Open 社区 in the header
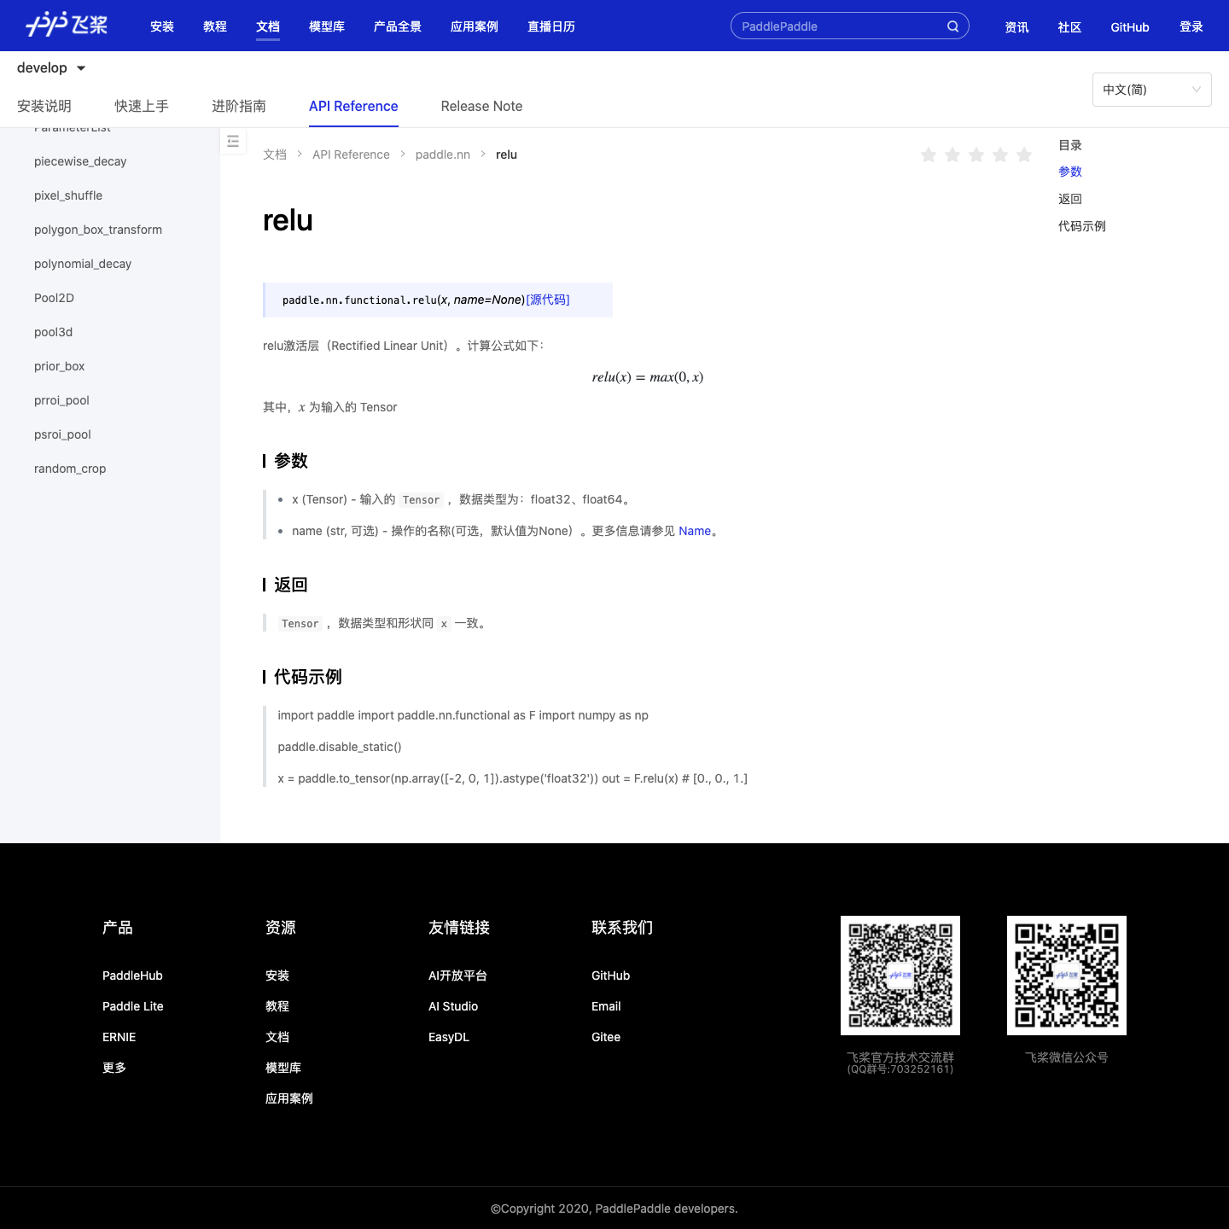Screen dimensions: 1229x1229 point(1069,27)
